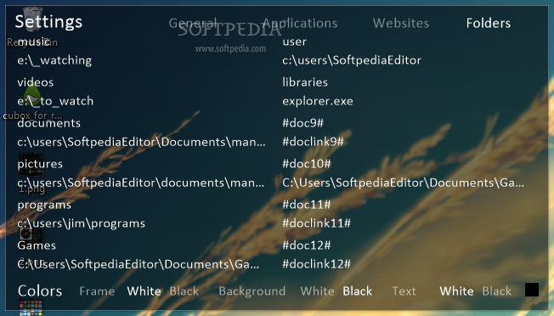Click the '#doclink12#' placeholder entry
The height and width of the screenshot is (316, 554).
click(x=316, y=264)
